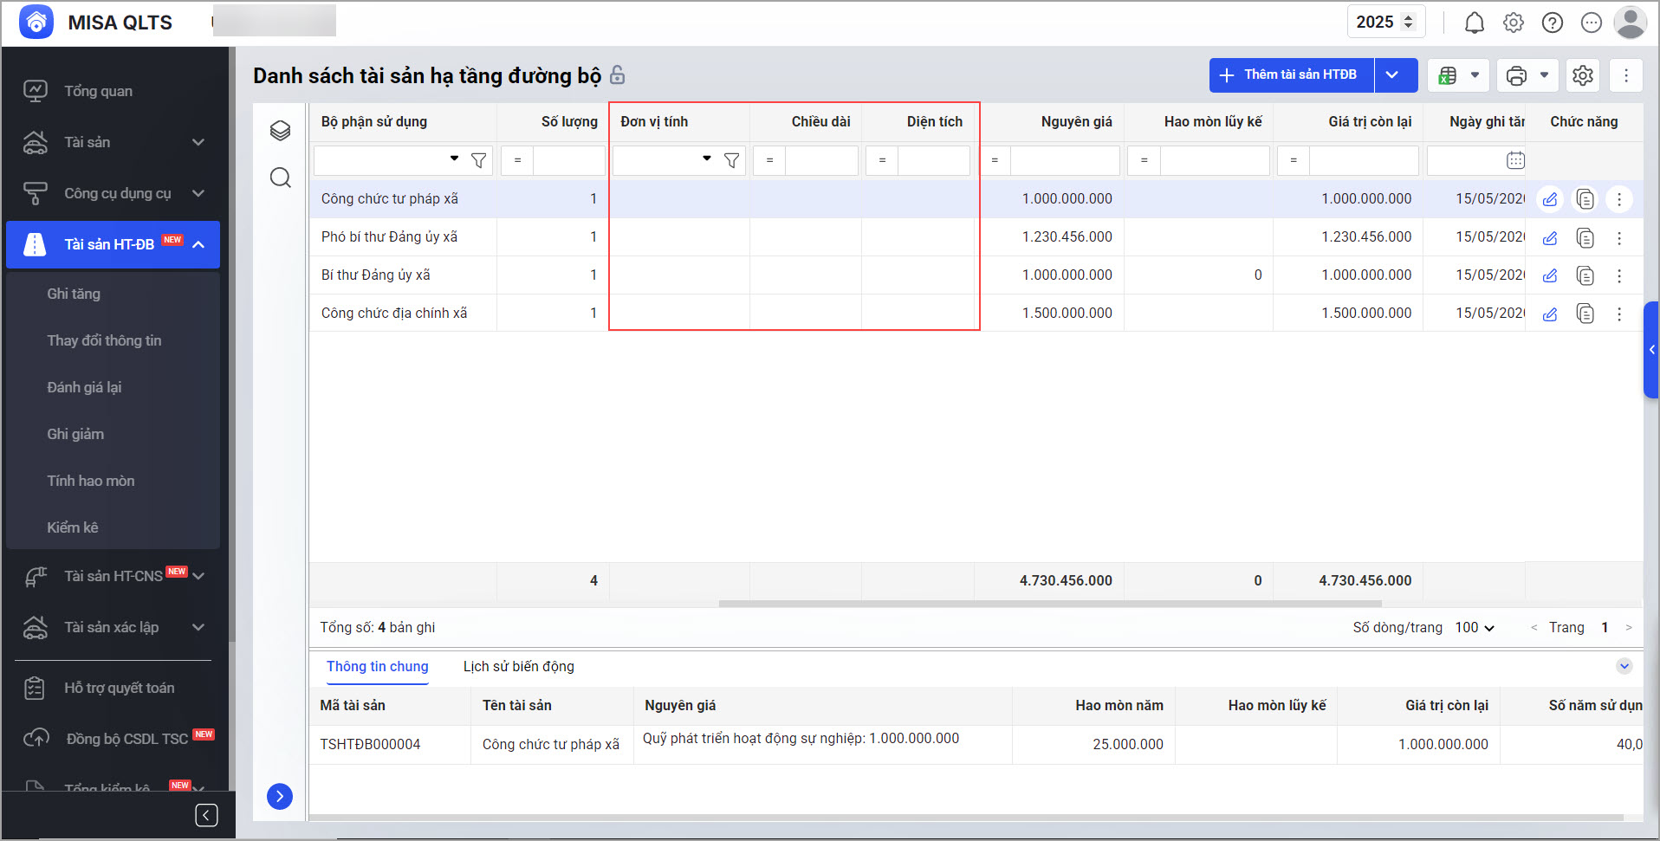
Task: Open rows per page dropdown showing 100
Action: pyautogui.click(x=1475, y=628)
